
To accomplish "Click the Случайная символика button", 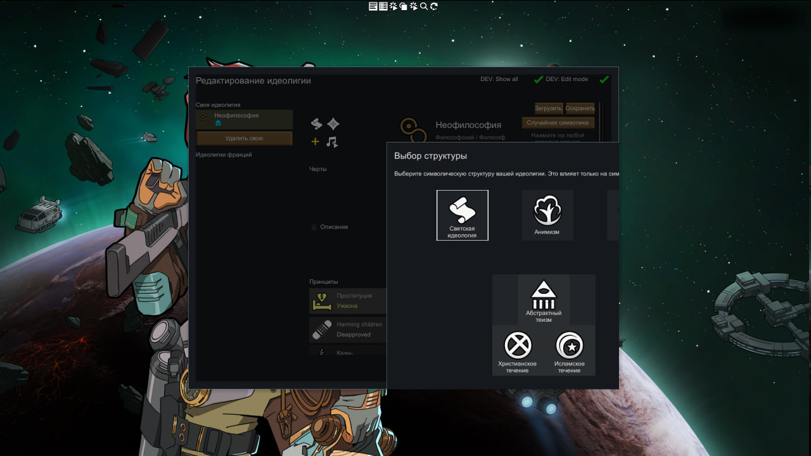I will coord(558,122).
